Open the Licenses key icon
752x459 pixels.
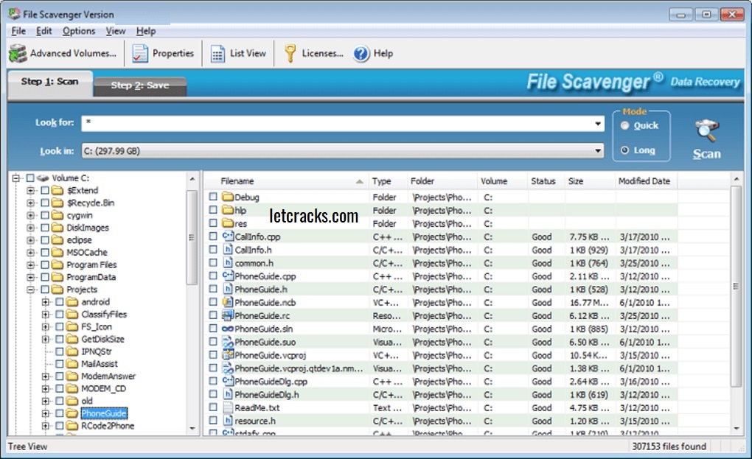click(x=290, y=53)
